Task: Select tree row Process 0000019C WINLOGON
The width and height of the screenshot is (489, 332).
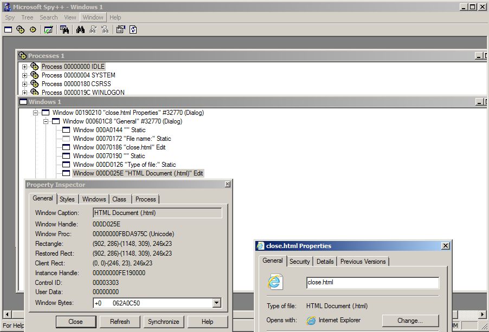Action: coord(83,93)
